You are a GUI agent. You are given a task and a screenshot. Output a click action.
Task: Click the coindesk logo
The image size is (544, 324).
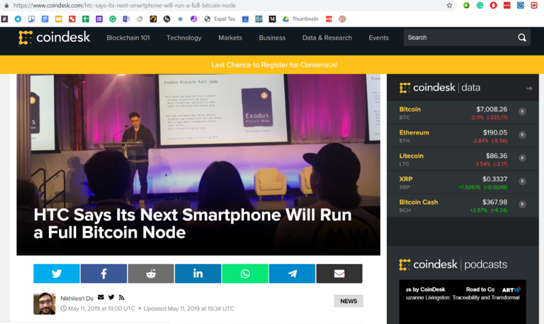(54, 37)
